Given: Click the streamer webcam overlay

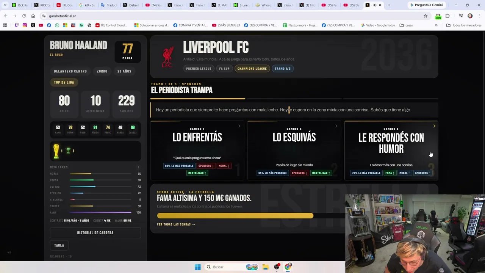Looking at the screenshot, I should coord(415,234).
